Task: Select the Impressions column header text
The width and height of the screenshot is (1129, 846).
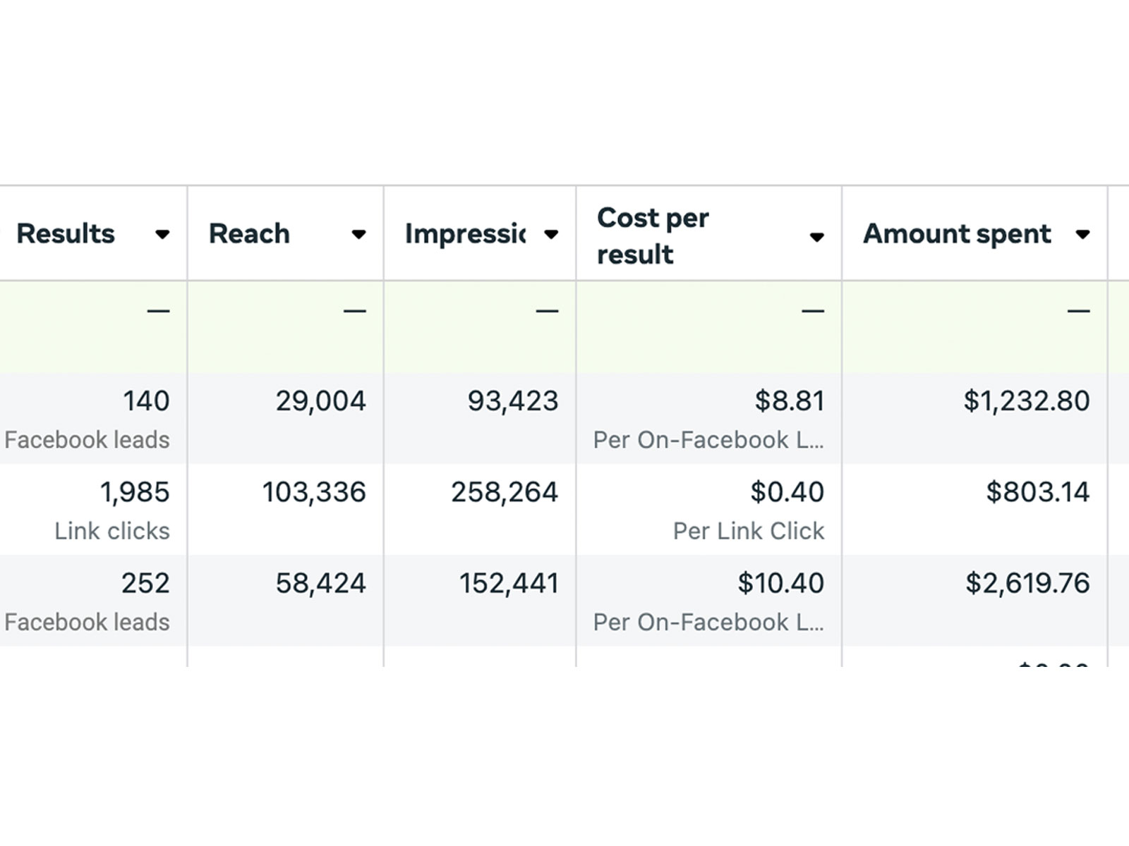Action: (x=466, y=234)
